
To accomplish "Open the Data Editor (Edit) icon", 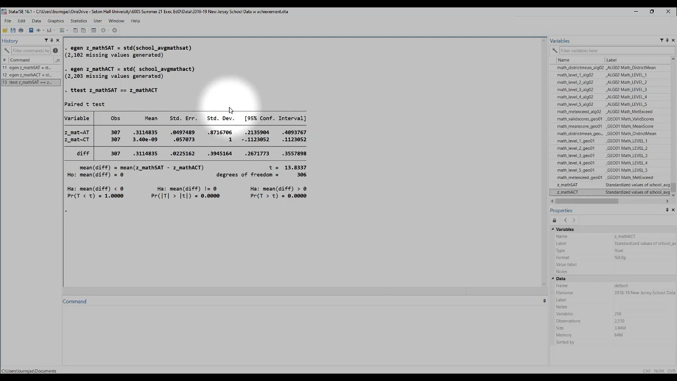I will [x=75, y=30].
